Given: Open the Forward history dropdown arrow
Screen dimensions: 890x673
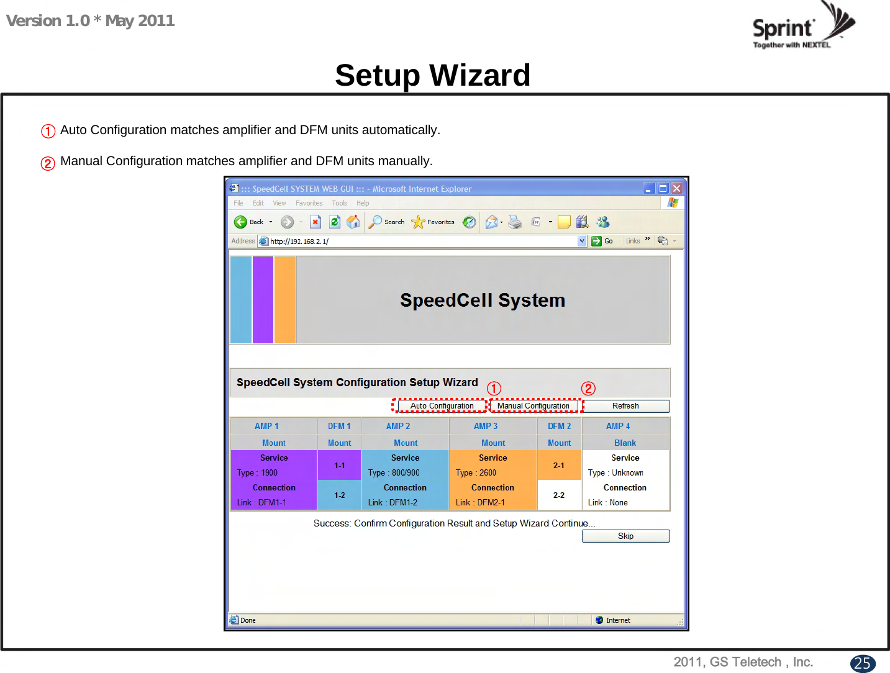Looking at the screenshot, I should pyautogui.click(x=301, y=222).
